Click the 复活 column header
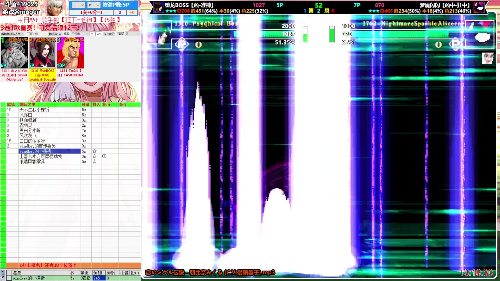 96,105
